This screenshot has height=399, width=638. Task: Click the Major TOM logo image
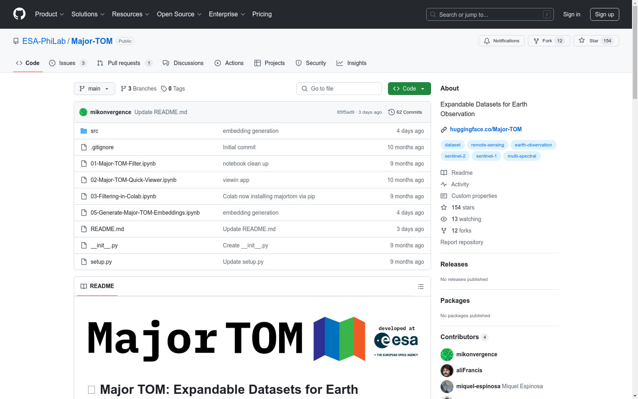pyautogui.click(x=253, y=339)
